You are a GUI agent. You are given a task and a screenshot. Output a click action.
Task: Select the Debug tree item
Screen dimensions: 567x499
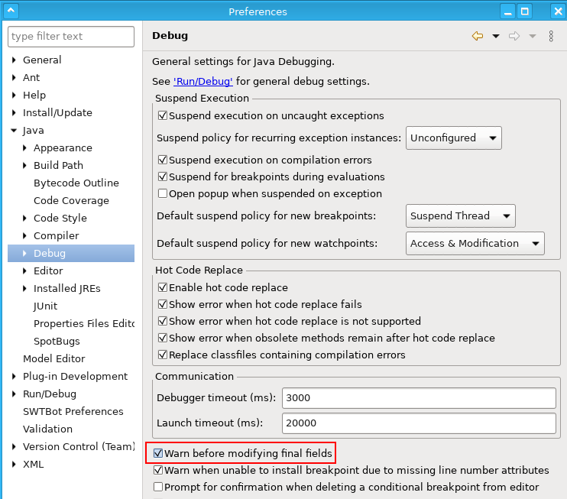pyautogui.click(x=50, y=253)
